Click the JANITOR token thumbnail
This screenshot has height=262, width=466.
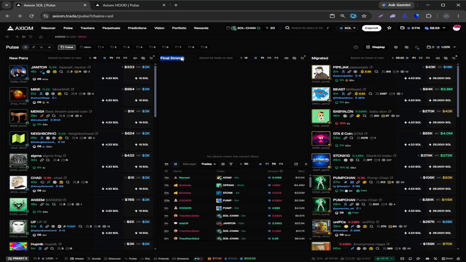coord(19,73)
